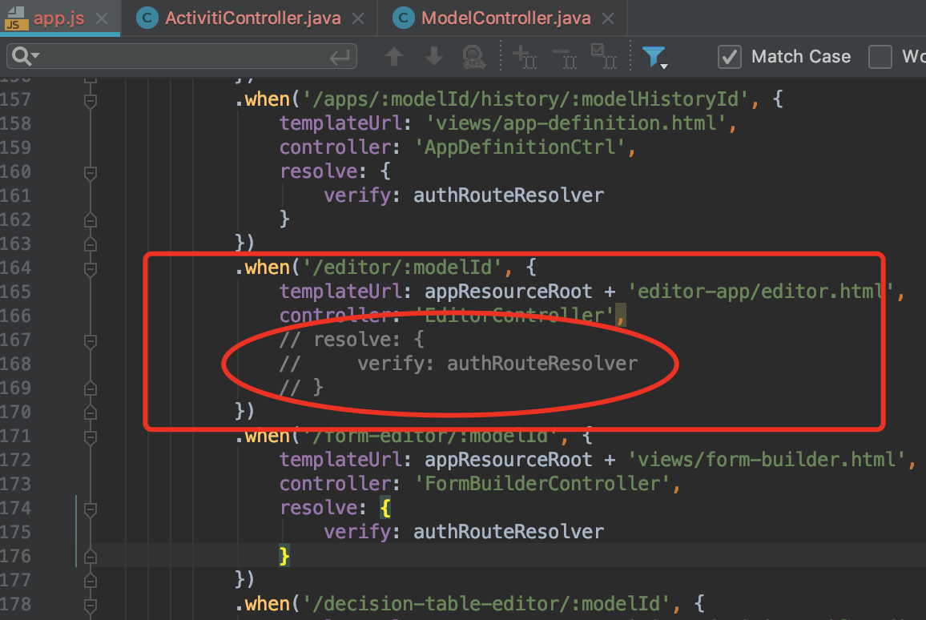The height and width of the screenshot is (620, 926).
Task: Open the search filter funnel options
Action: [x=654, y=57]
